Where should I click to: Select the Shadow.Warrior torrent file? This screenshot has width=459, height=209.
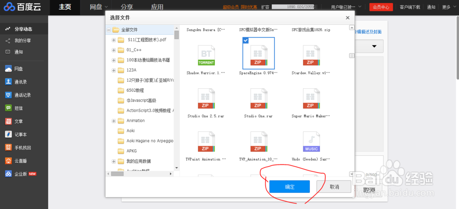pyautogui.click(x=206, y=55)
